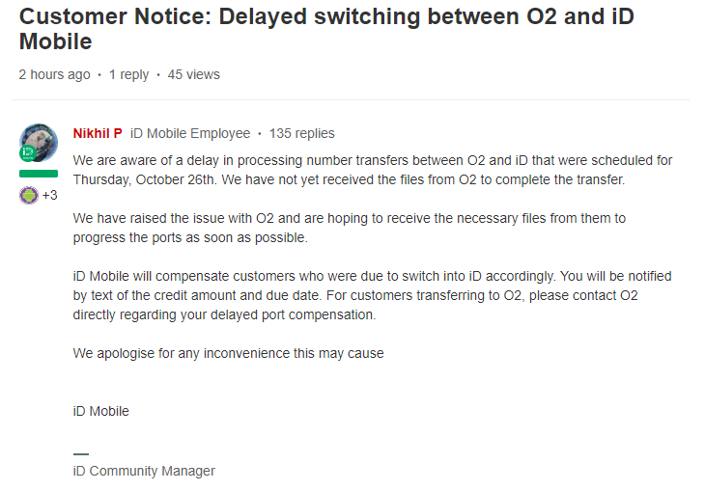Click the green rank bar under avatar
705x491 pixels.
(39, 174)
